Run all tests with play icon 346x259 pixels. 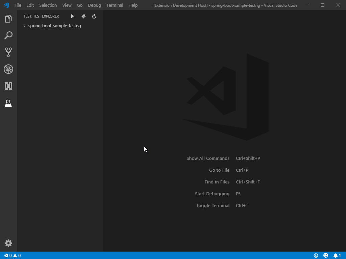(72, 16)
